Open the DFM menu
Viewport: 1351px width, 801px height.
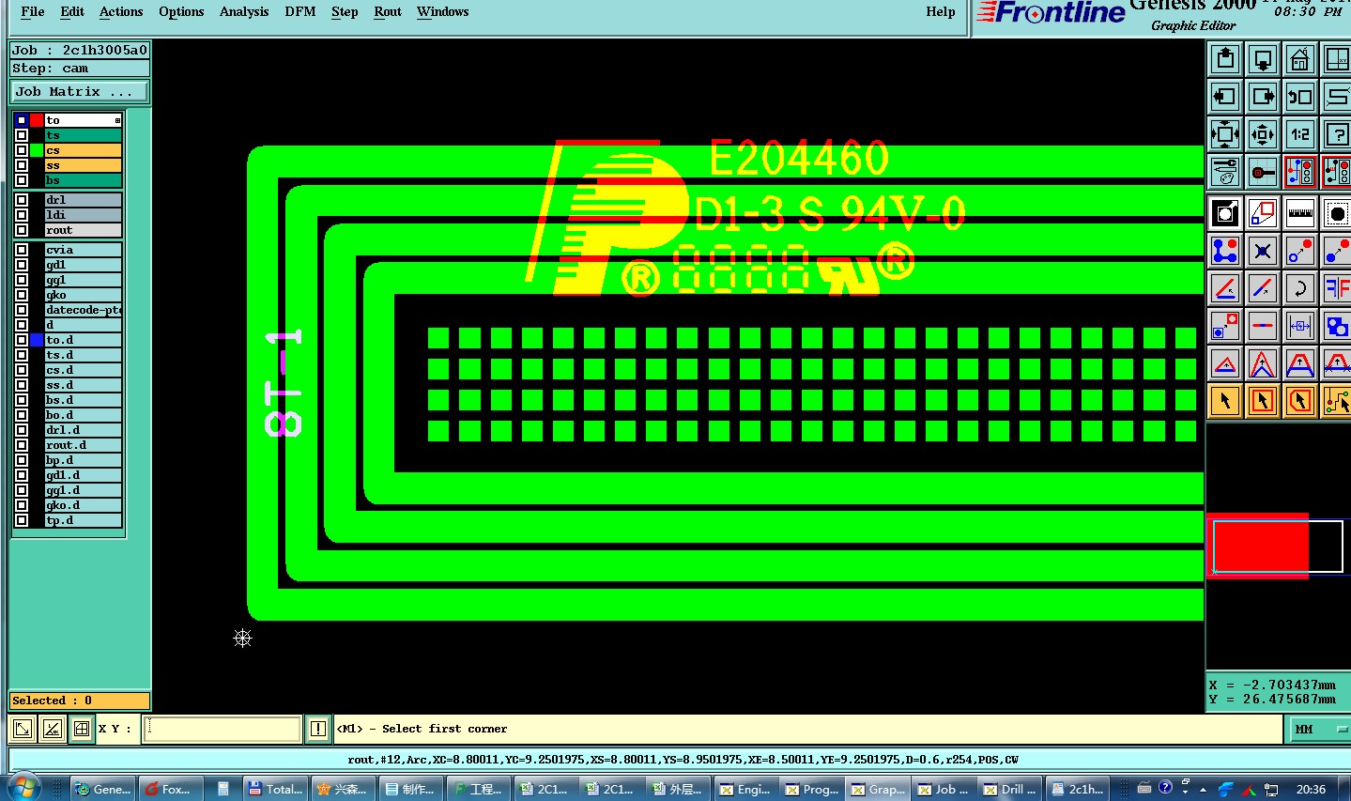[300, 12]
